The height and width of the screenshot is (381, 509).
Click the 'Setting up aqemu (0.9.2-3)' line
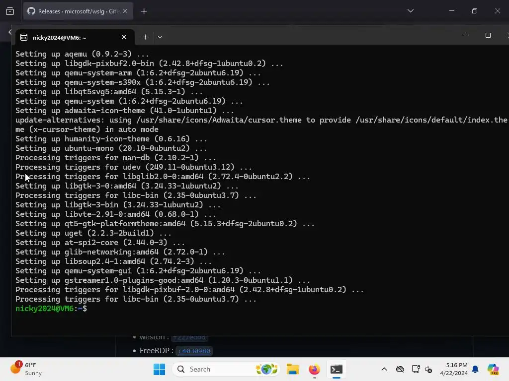pos(82,54)
